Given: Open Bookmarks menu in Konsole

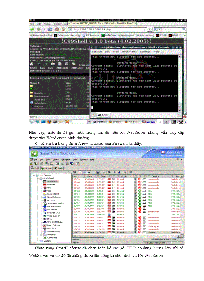Looking at the screenshot, I should pyautogui.click(x=129, y=52).
